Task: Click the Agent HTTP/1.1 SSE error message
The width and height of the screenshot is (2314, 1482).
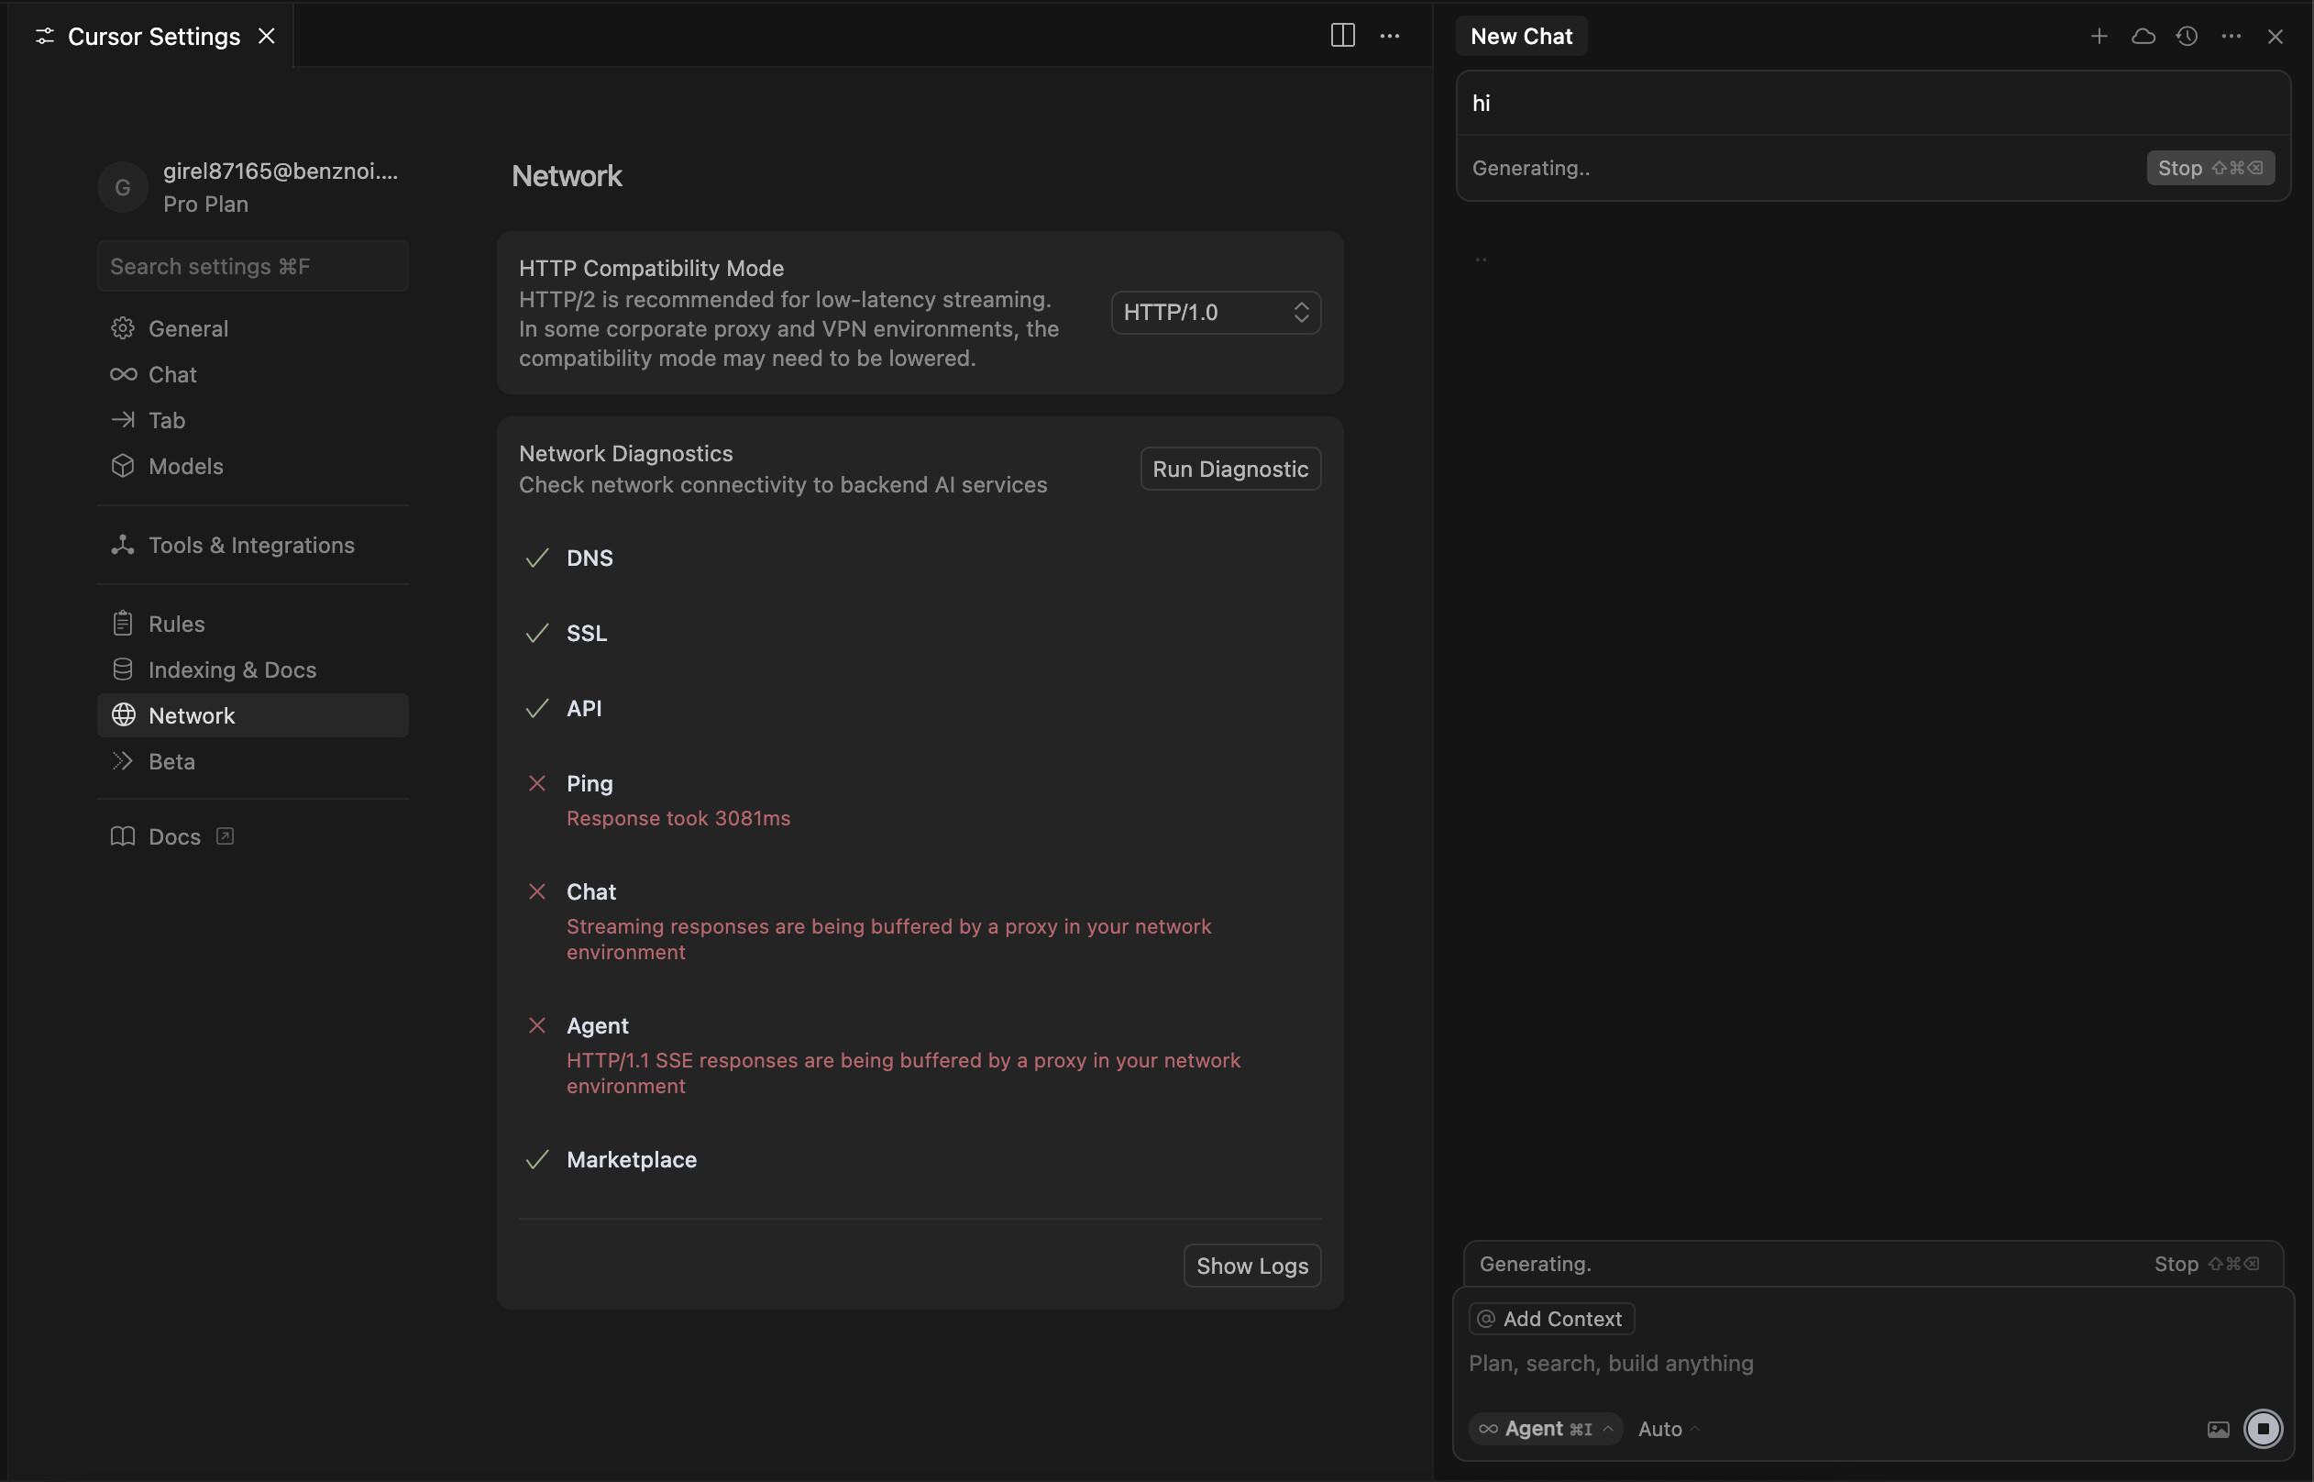Action: tap(903, 1073)
